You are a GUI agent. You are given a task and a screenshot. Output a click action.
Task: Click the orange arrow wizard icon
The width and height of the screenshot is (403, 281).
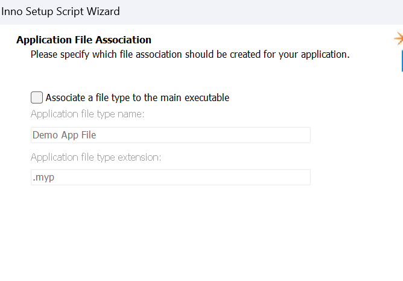click(x=399, y=39)
